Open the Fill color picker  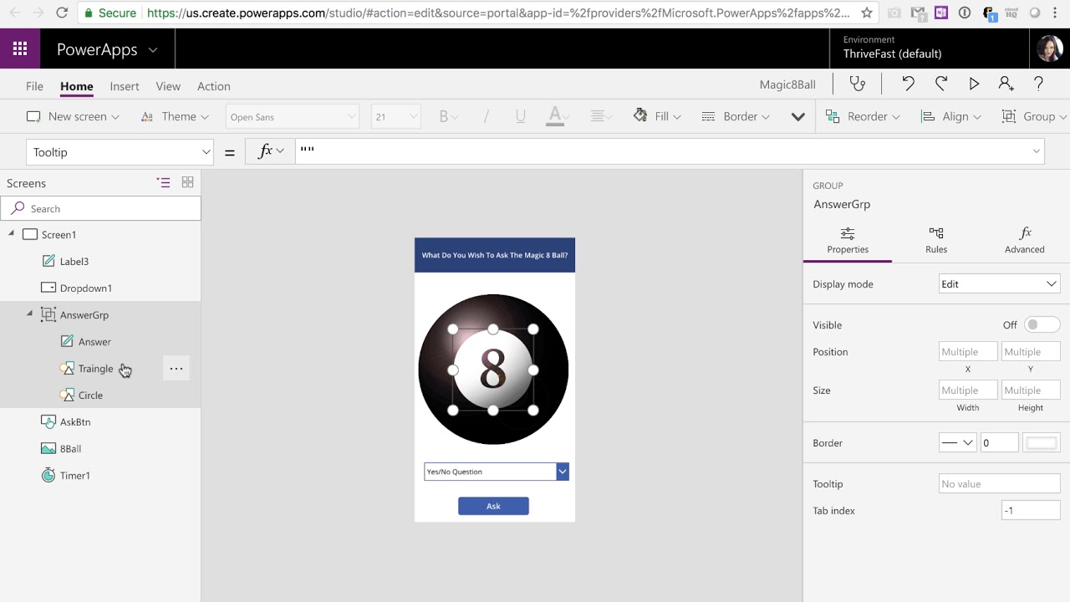click(657, 116)
